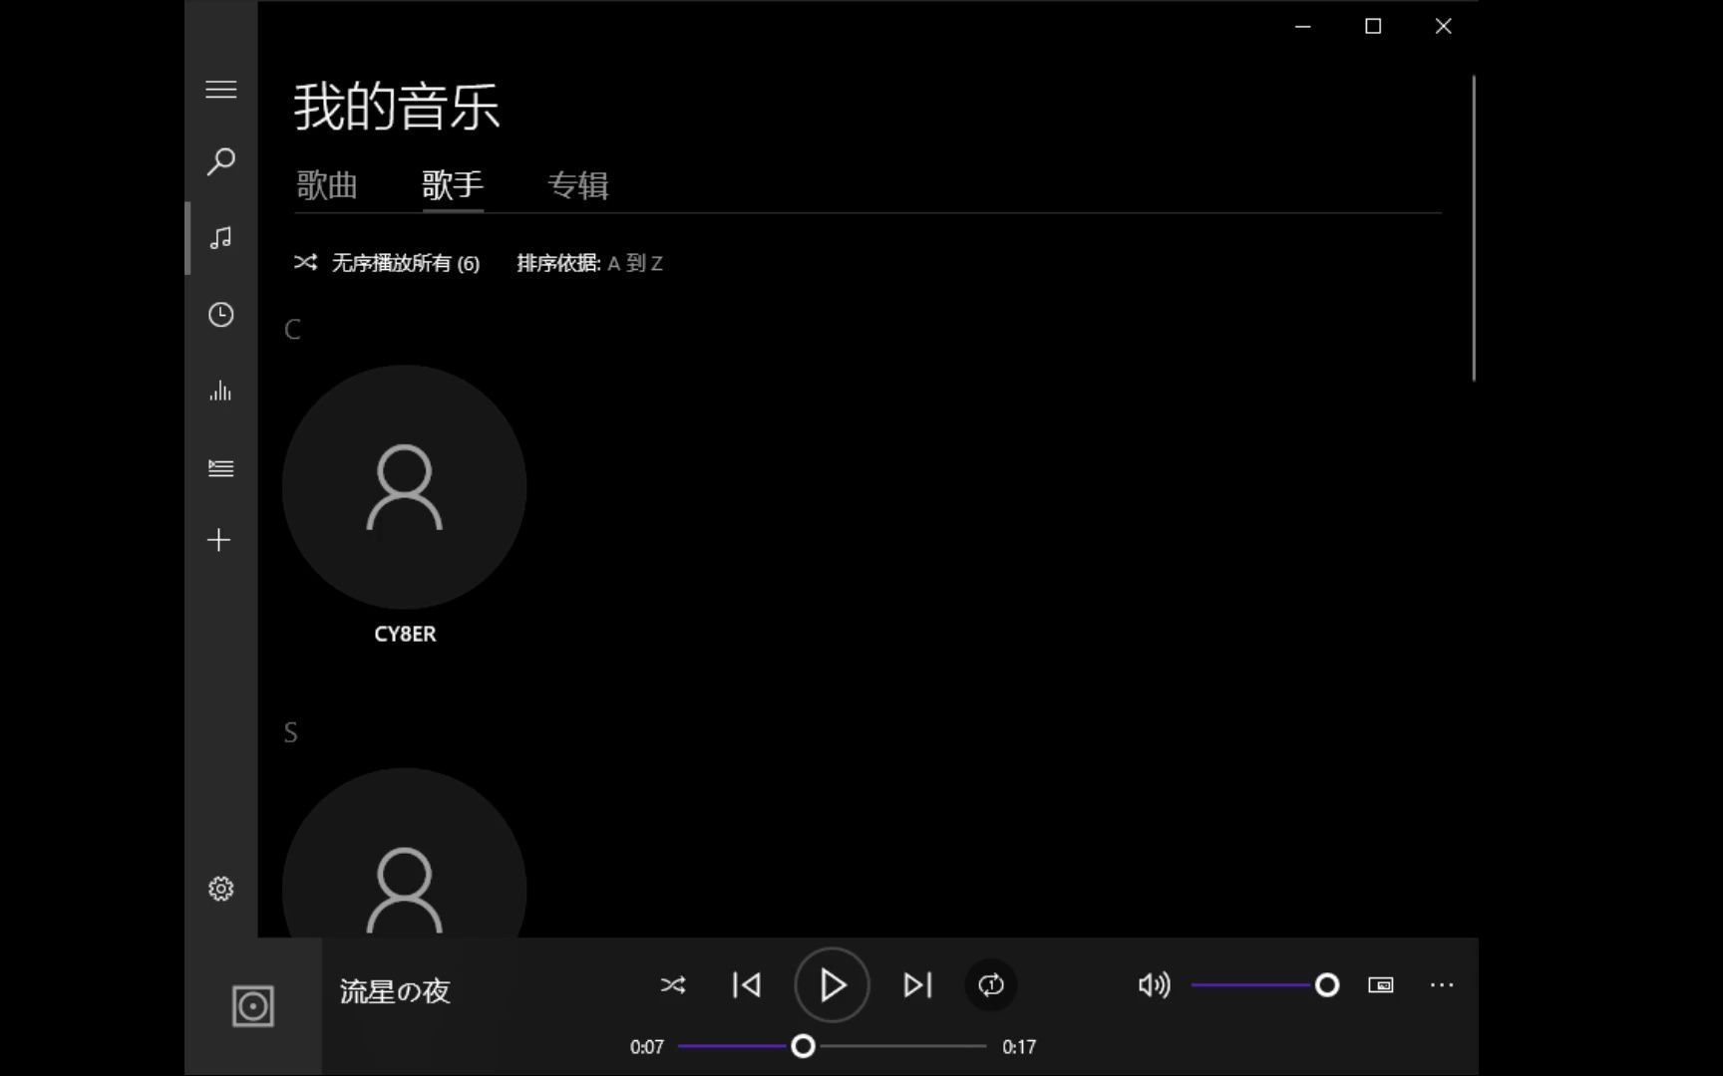Open the sort dropdown A 到 Z
Viewport: 1723px width, 1076px height.
point(635,263)
